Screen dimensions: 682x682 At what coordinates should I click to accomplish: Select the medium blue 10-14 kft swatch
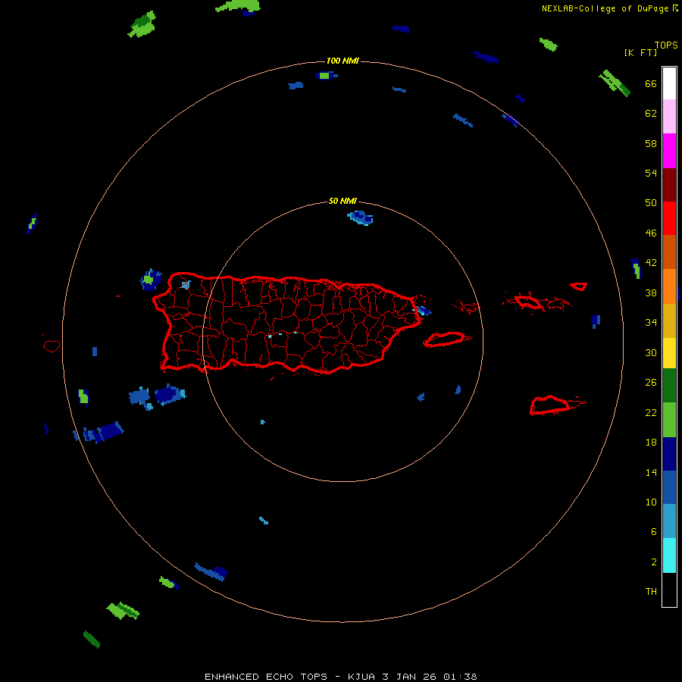click(669, 487)
